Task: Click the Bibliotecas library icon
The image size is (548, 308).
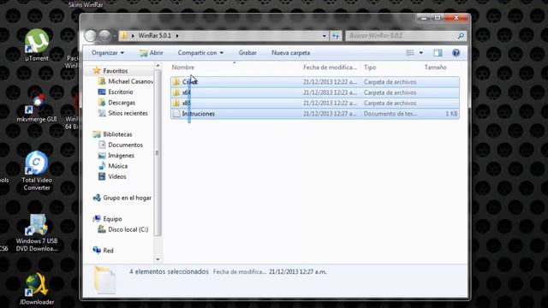Action: tap(97, 134)
